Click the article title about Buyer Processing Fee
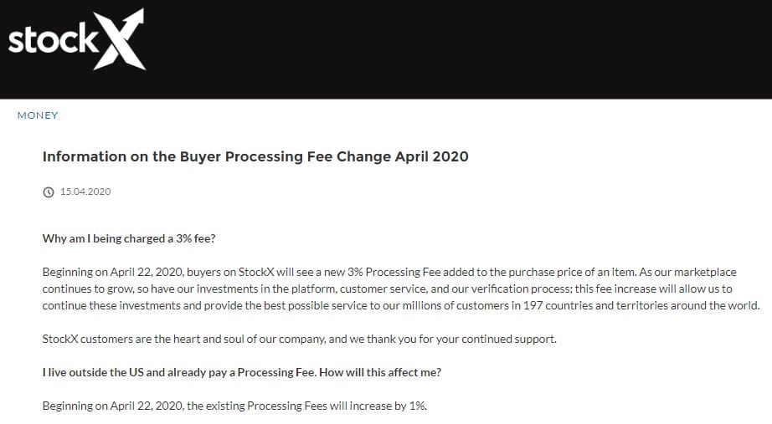772x424 pixels. click(255, 156)
